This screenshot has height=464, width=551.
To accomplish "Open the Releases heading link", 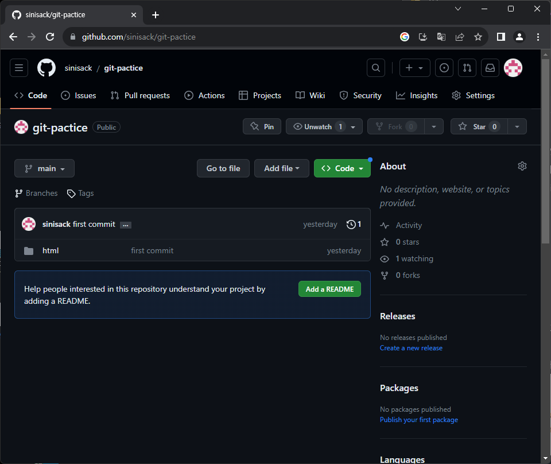I will (397, 316).
